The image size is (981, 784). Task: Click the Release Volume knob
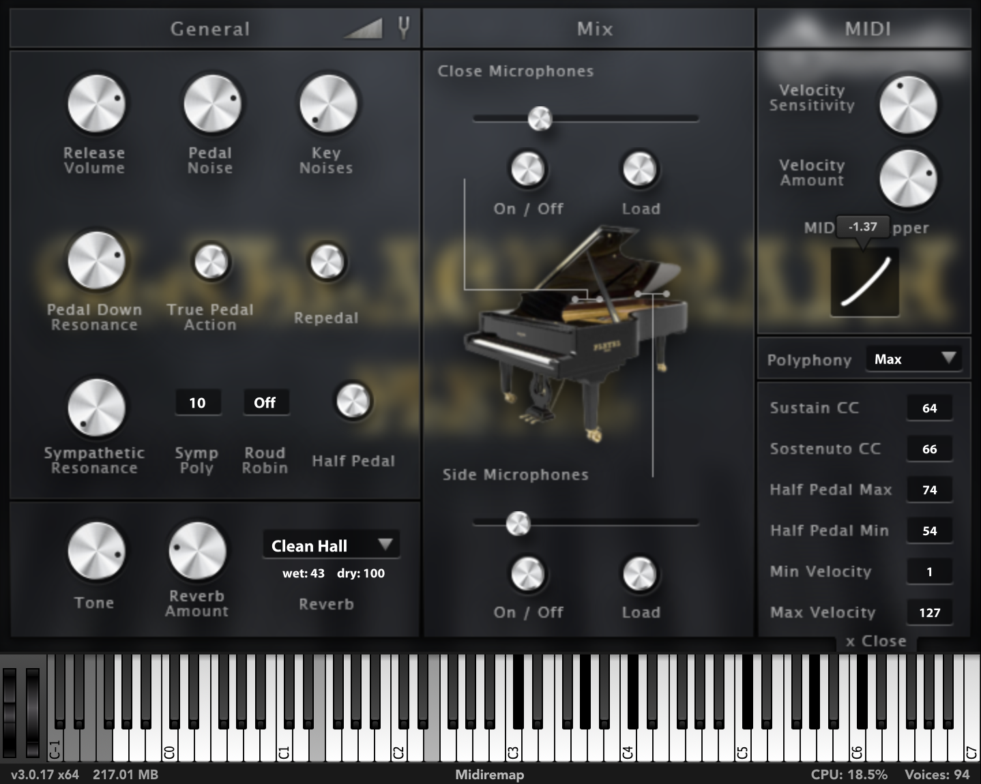96,104
